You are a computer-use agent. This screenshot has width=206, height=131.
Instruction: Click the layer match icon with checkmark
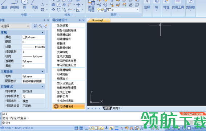pos(124,5)
